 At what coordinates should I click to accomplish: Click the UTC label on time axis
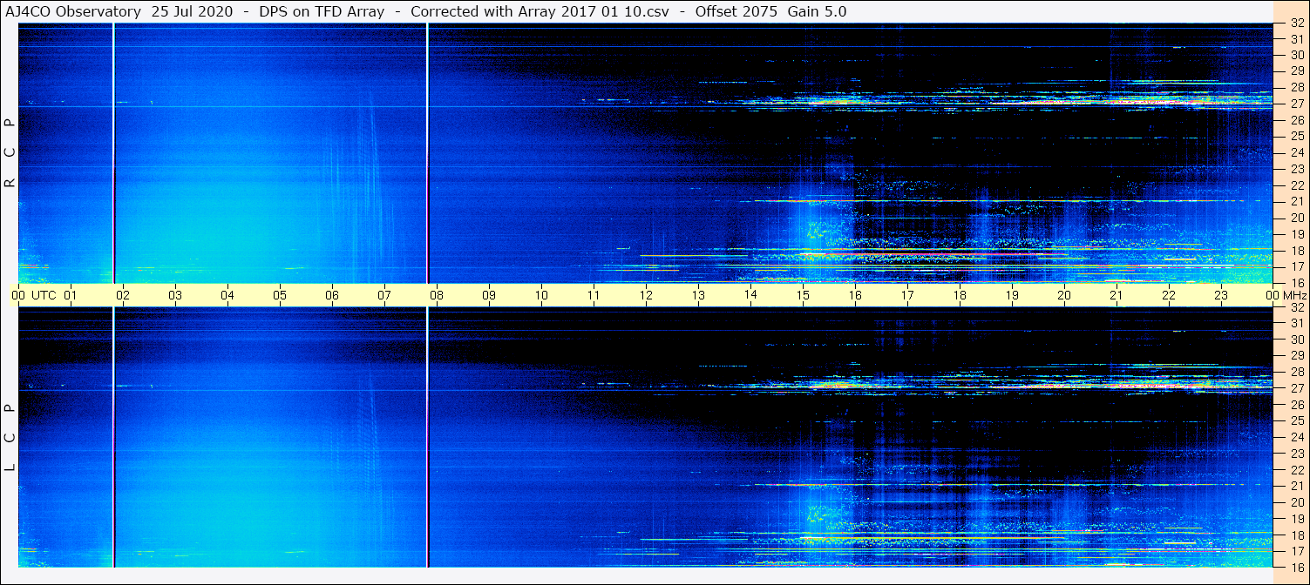[x=44, y=295]
